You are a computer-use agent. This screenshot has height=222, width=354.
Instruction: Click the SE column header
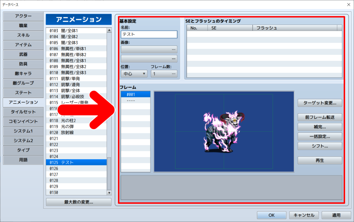click(x=230, y=28)
